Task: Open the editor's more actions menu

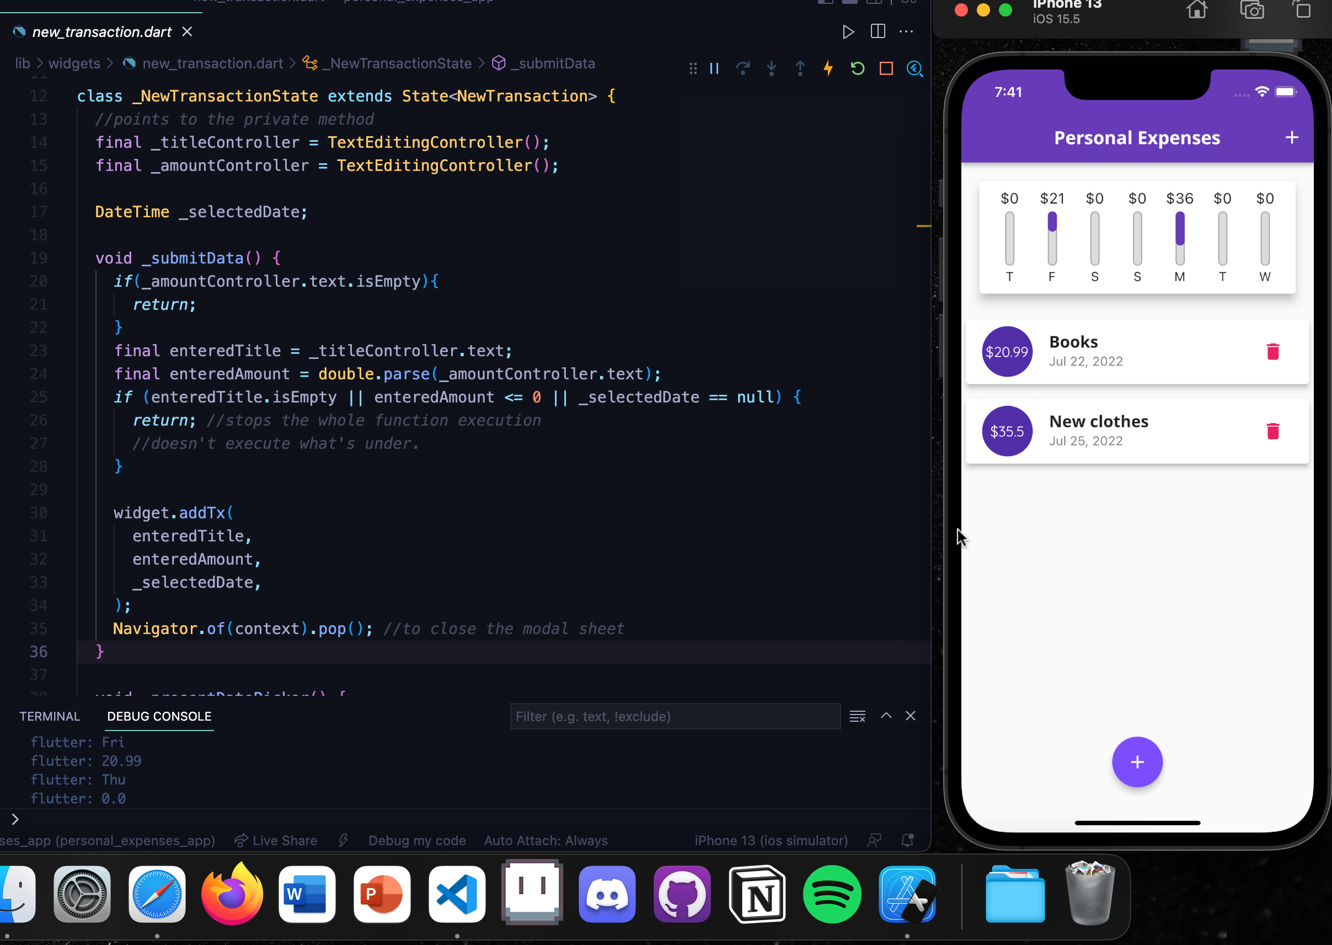Action: 906,32
